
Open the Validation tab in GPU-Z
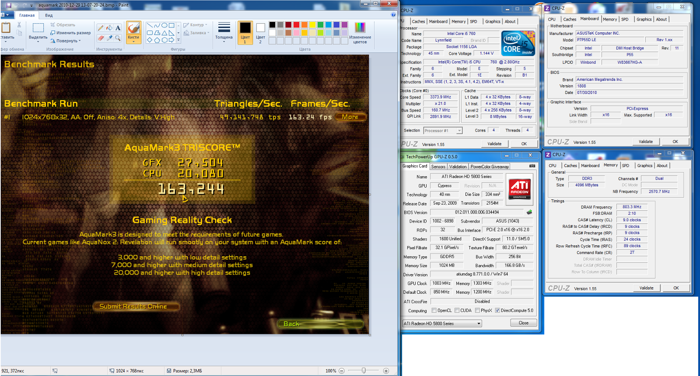pyautogui.click(x=458, y=167)
